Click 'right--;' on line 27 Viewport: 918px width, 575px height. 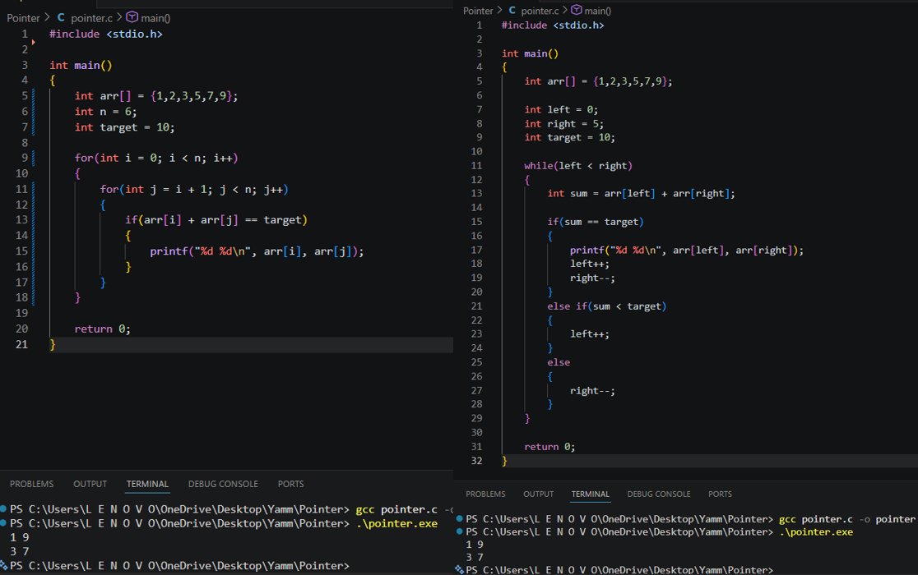(x=592, y=390)
